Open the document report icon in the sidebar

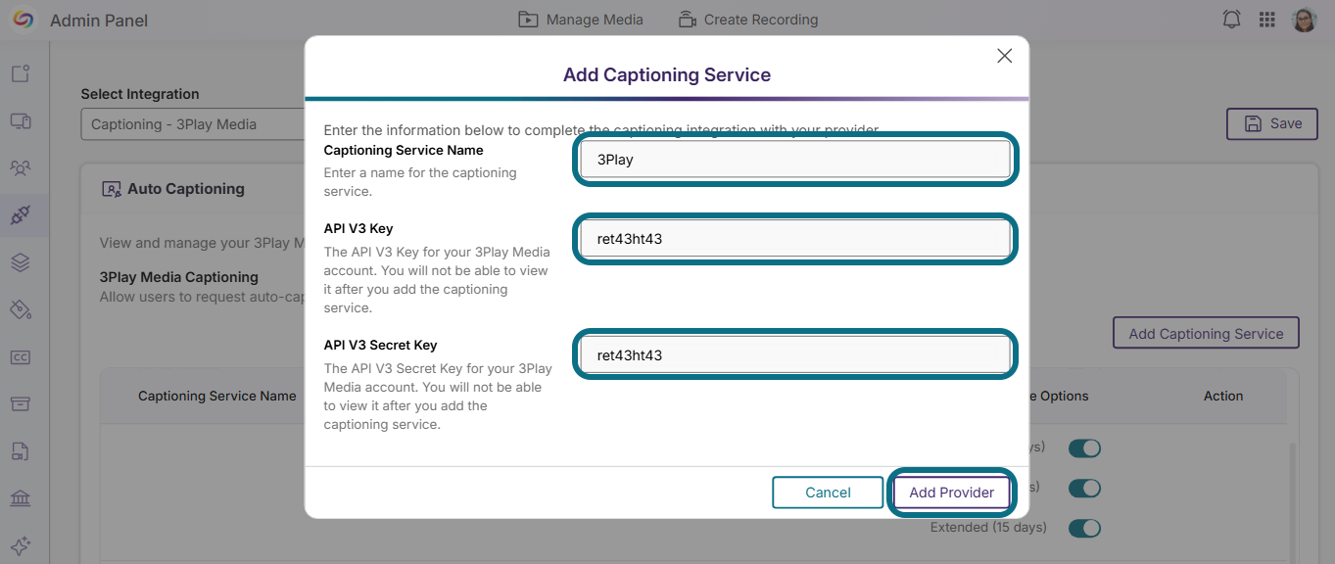21,451
